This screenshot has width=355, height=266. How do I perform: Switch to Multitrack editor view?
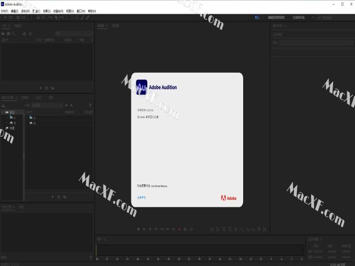click(21, 17)
